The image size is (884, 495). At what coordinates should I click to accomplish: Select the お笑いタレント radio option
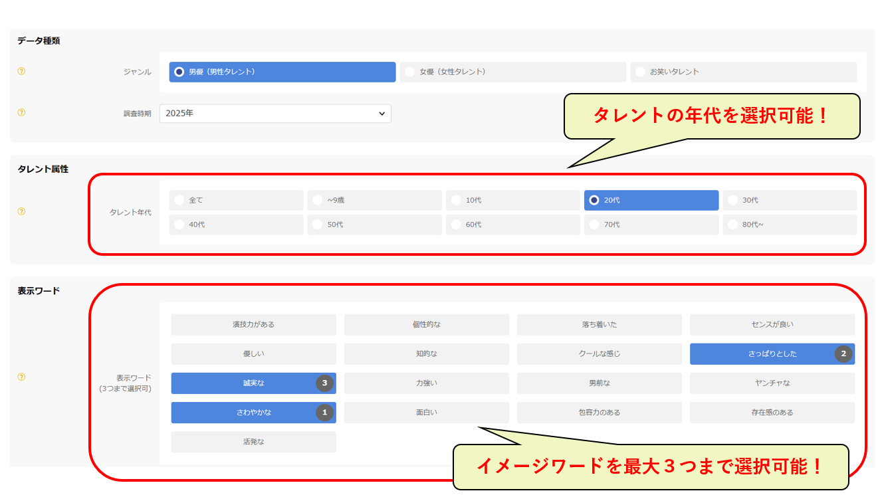click(x=743, y=72)
